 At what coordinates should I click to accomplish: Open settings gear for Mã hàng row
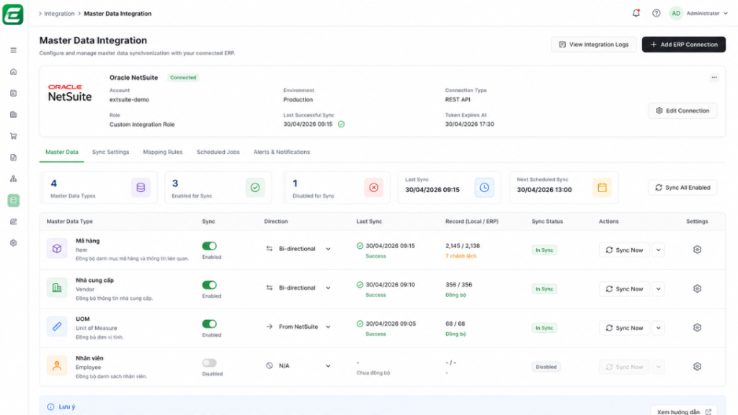697,250
